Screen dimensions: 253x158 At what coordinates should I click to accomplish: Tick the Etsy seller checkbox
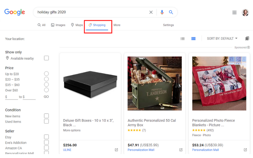tap(46, 137)
